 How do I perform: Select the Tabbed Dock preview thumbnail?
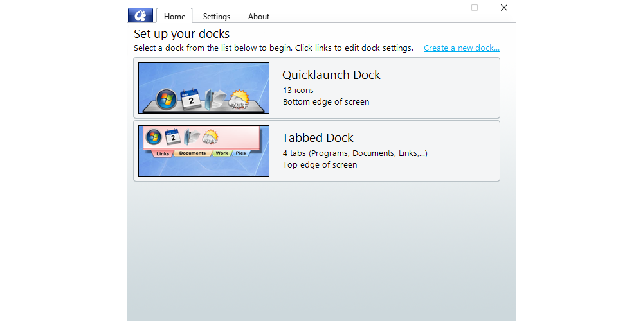click(204, 151)
